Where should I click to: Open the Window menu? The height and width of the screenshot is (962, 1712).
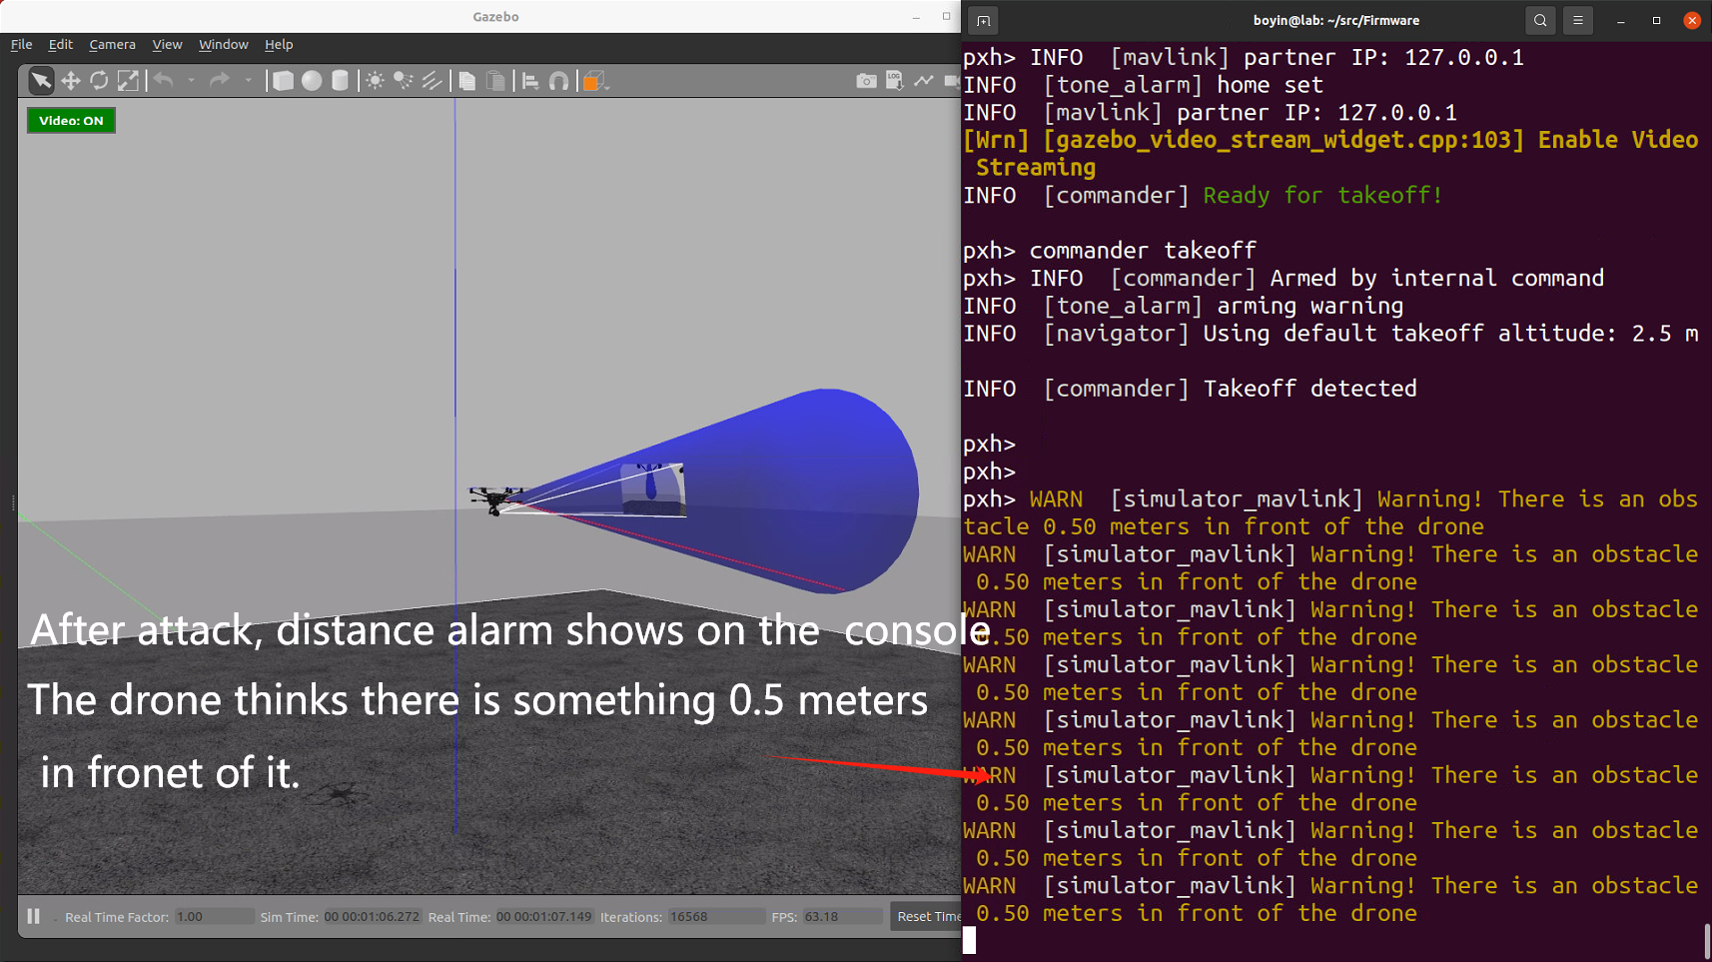click(x=223, y=45)
